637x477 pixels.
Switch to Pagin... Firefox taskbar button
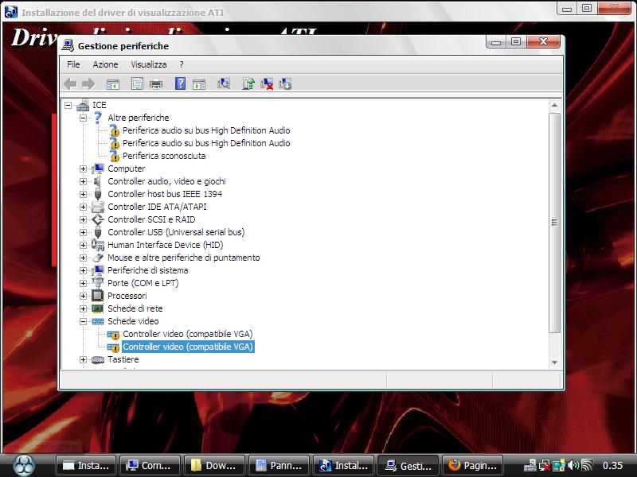point(472,465)
